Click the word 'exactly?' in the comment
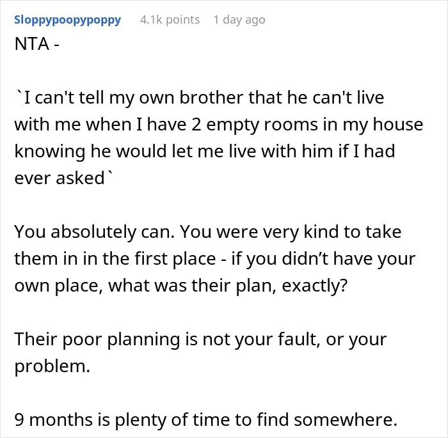This screenshot has width=448, height=438. click(315, 286)
